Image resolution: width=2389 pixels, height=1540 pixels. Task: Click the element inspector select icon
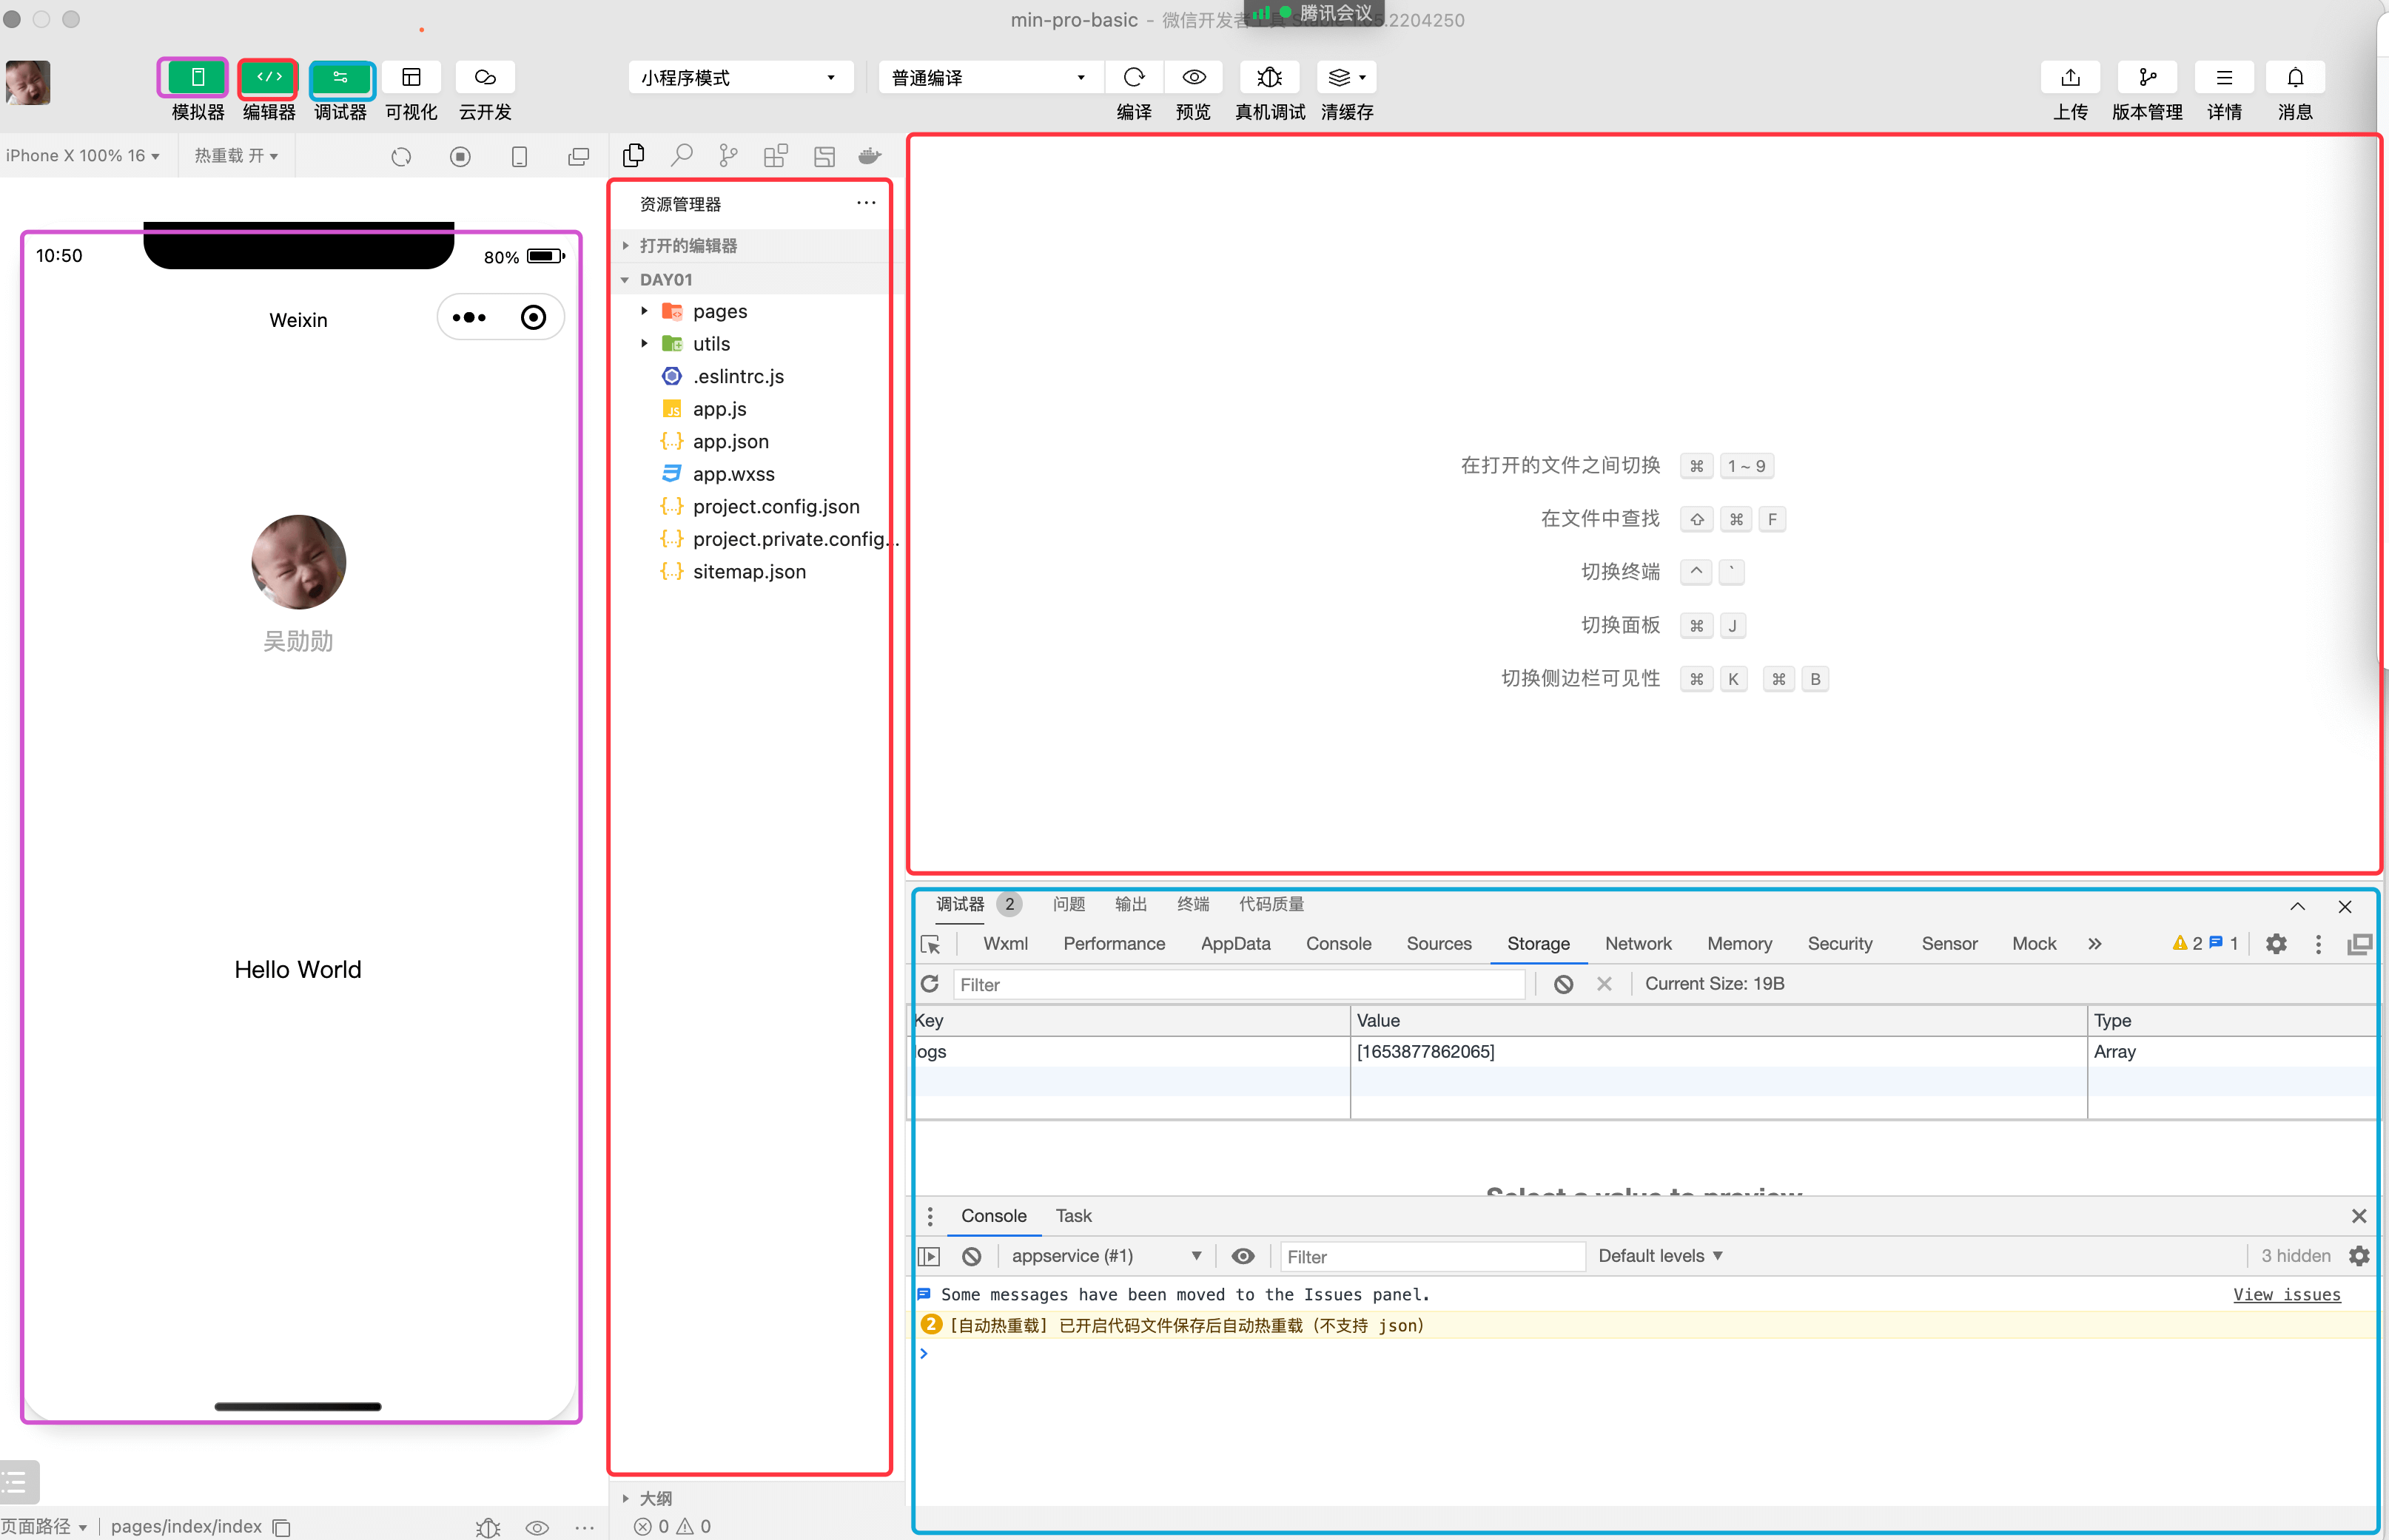(930, 945)
